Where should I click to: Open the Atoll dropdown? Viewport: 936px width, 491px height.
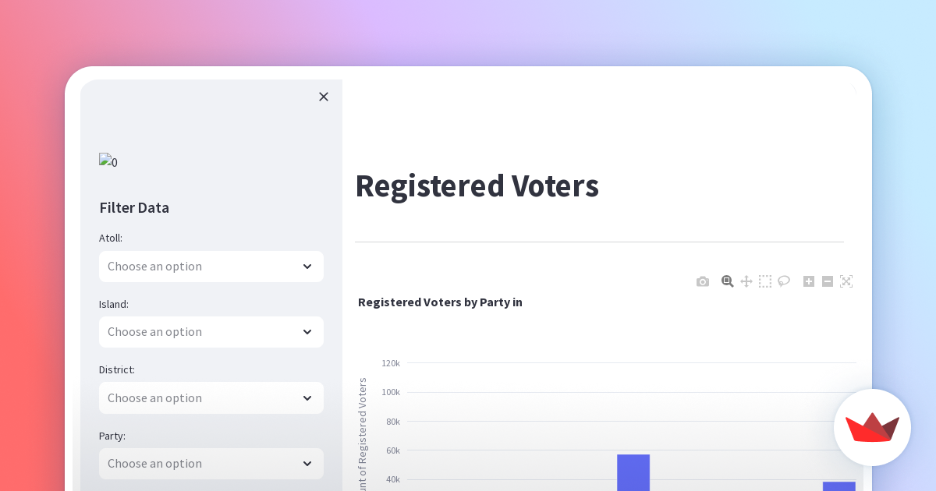tap(211, 267)
